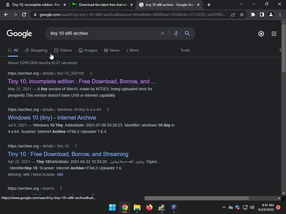Click in the Google search input field

click(x=104, y=33)
